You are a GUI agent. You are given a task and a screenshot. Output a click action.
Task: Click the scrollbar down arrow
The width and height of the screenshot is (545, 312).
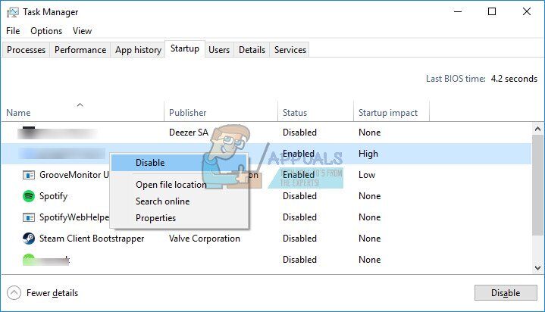point(537,268)
